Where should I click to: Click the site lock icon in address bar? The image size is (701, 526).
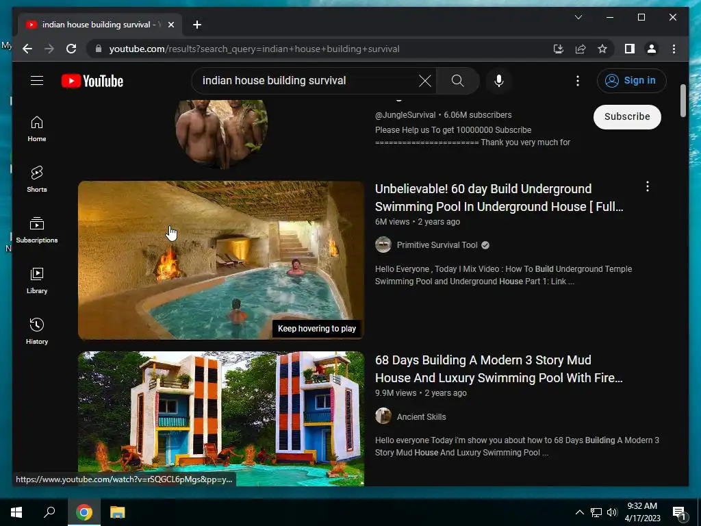click(99, 49)
